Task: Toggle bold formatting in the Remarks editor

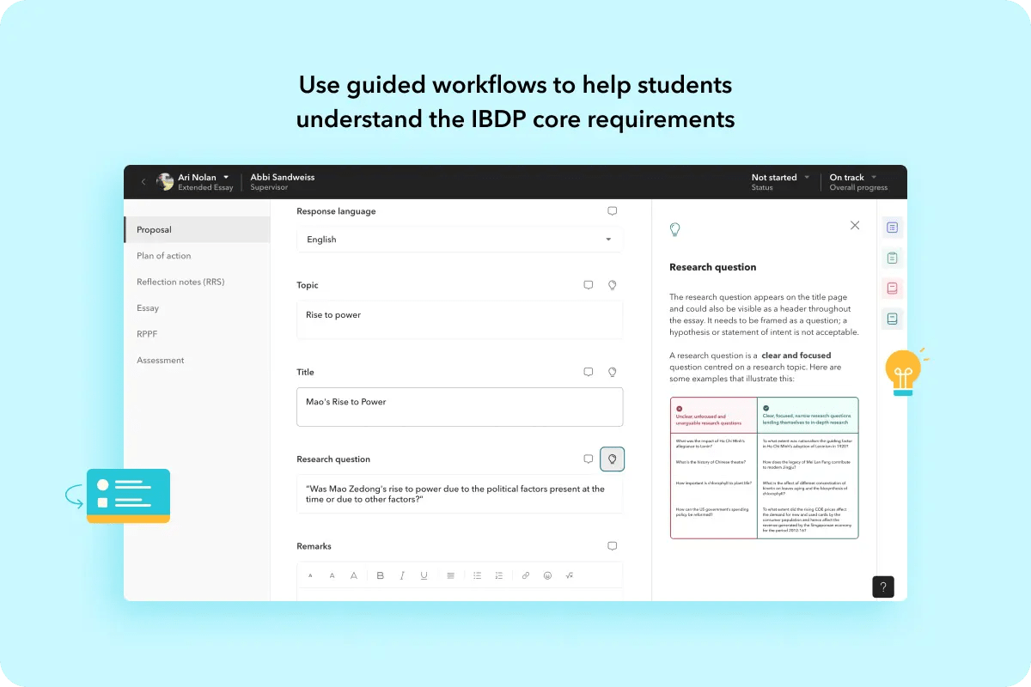Action: (381, 575)
